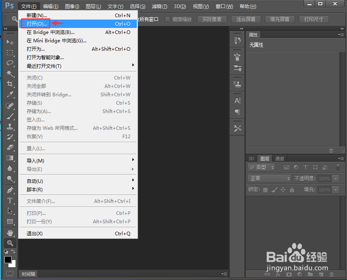Viewport: 347px width, 280px height.
Task: Open the 正常 blend mode dropdown
Action: coord(269,179)
